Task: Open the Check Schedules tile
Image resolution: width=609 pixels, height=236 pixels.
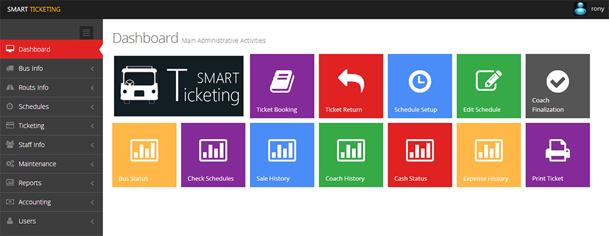Action: tap(213, 155)
